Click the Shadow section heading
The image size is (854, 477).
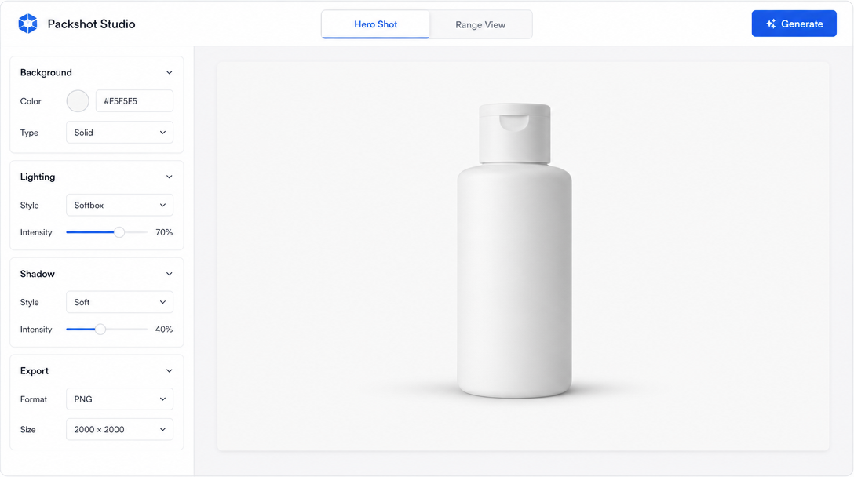point(38,274)
